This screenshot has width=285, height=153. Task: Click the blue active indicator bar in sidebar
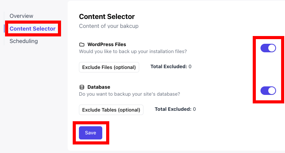point(4,29)
